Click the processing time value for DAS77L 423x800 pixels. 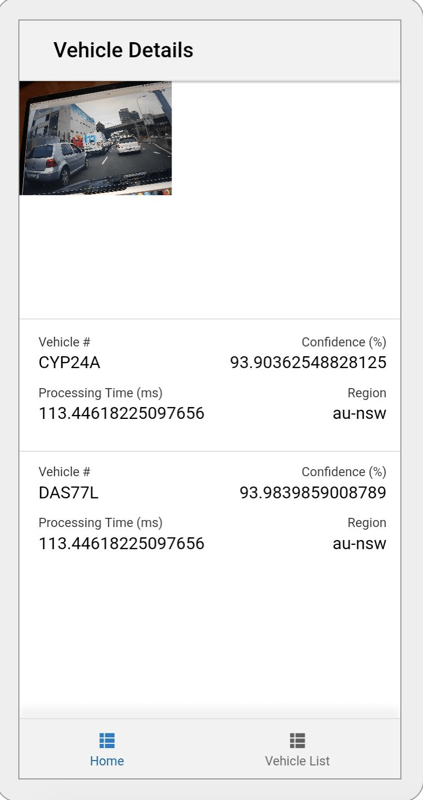[x=121, y=543]
